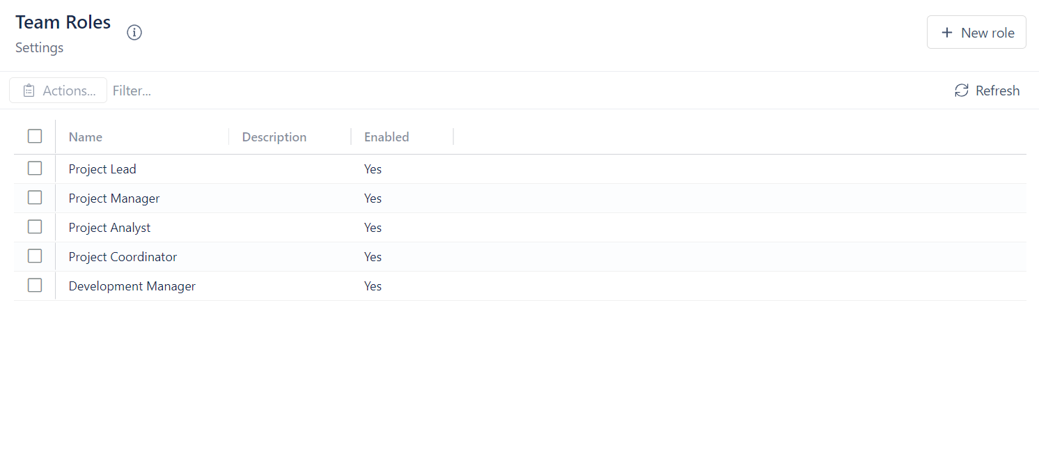Sort by the Name column header
The image size is (1039, 468).
tap(86, 137)
